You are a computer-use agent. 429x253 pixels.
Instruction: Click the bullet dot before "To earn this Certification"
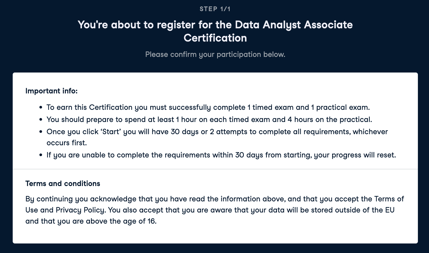(41, 107)
